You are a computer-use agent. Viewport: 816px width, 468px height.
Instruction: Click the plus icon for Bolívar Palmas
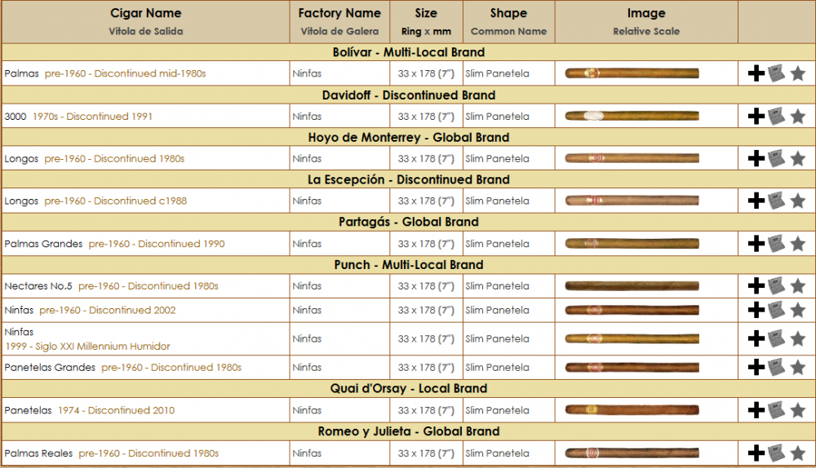pyautogui.click(x=756, y=73)
